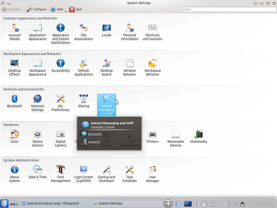Open User Manager module
Viewport: 277px width, 208px height.
coord(153,174)
